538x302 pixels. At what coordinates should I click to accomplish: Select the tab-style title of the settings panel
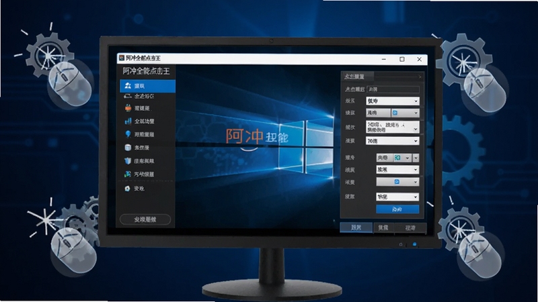pyautogui.click(x=356, y=77)
